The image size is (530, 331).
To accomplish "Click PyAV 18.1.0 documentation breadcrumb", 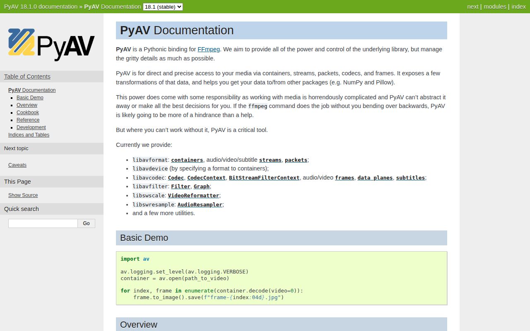I will point(41,7).
